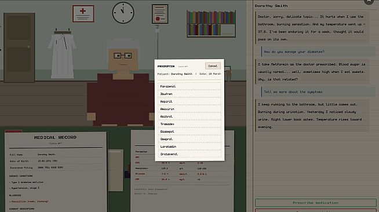
Task: Close the patient dialogue panel with X
Action: coord(369,1)
